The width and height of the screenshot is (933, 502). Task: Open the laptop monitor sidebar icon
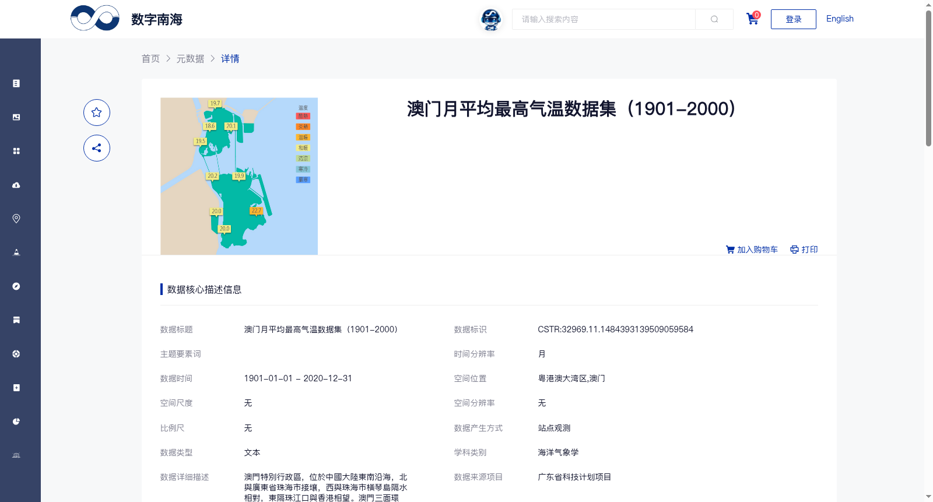tap(16, 455)
